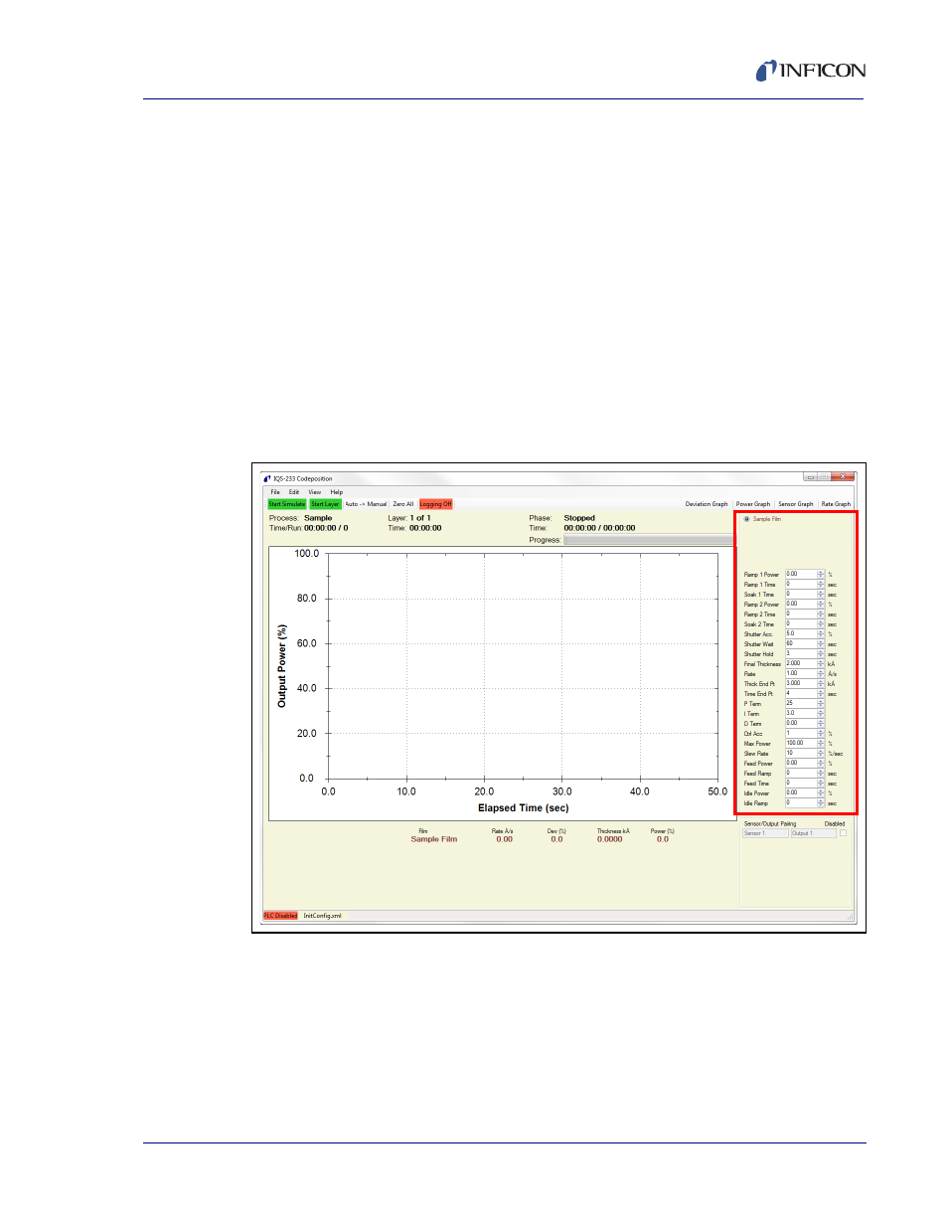The image size is (948, 1228).
Task: Open the View menu
Action: pyautogui.click(x=314, y=492)
